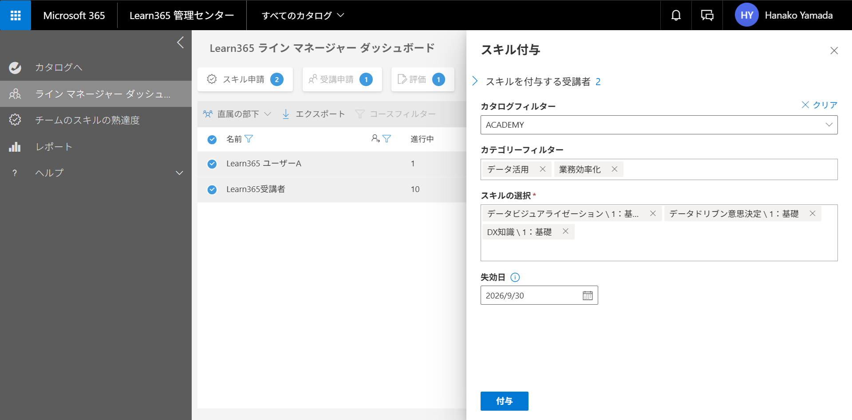Remove データドリブン意思決定 skill tag
This screenshot has width=852, height=420.
(x=813, y=213)
